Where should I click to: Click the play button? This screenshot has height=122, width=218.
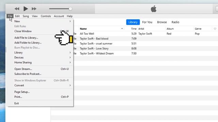coord(26,9)
